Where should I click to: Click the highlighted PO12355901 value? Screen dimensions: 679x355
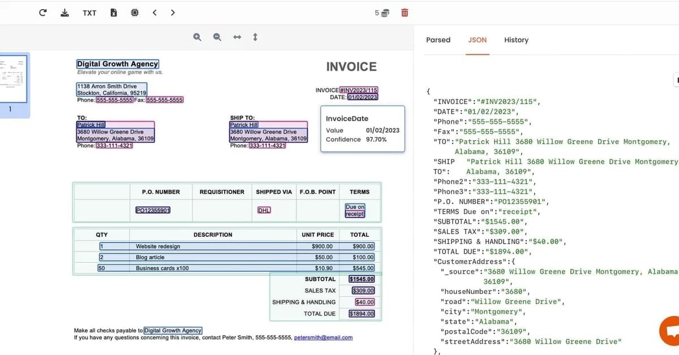[x=153, y=210]
